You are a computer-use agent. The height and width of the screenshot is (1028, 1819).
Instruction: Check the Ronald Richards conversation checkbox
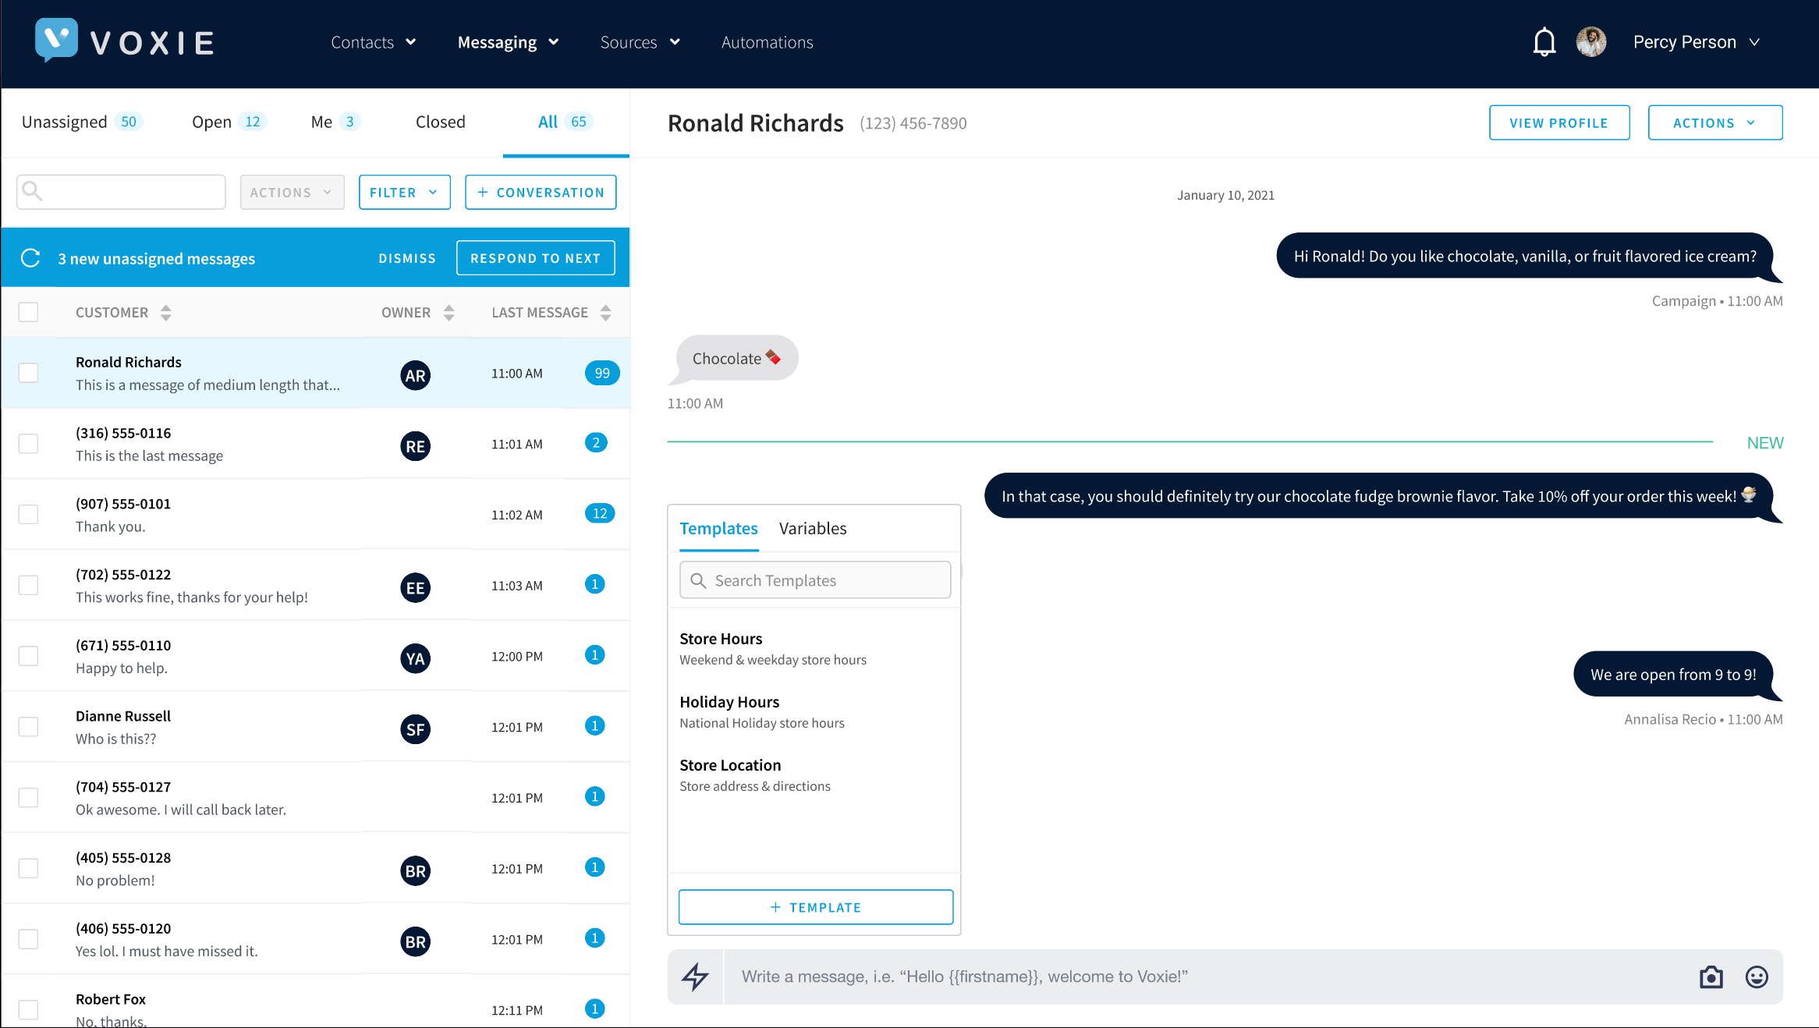pyautogui.click(x=29, y=373)
